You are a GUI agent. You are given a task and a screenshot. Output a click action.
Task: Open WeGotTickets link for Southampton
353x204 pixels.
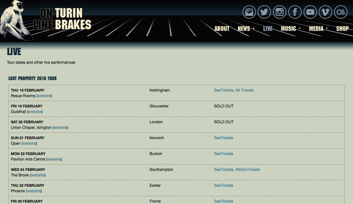(248, 169)
